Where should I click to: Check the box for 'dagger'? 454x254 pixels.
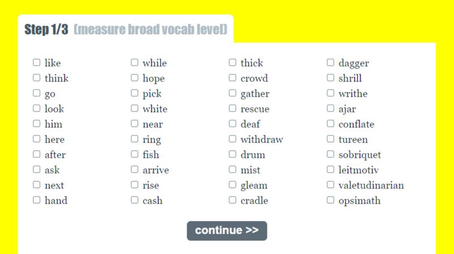coord(330,62)
